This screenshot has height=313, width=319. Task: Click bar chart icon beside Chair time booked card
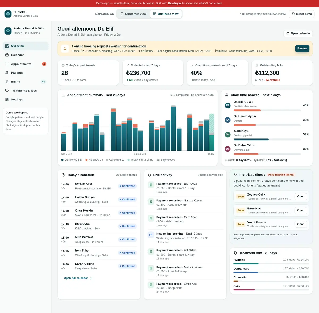tap(192, 65)
